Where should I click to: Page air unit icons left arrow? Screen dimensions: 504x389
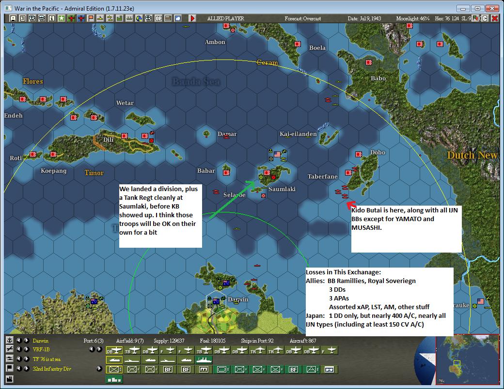[x=92, y=349]
